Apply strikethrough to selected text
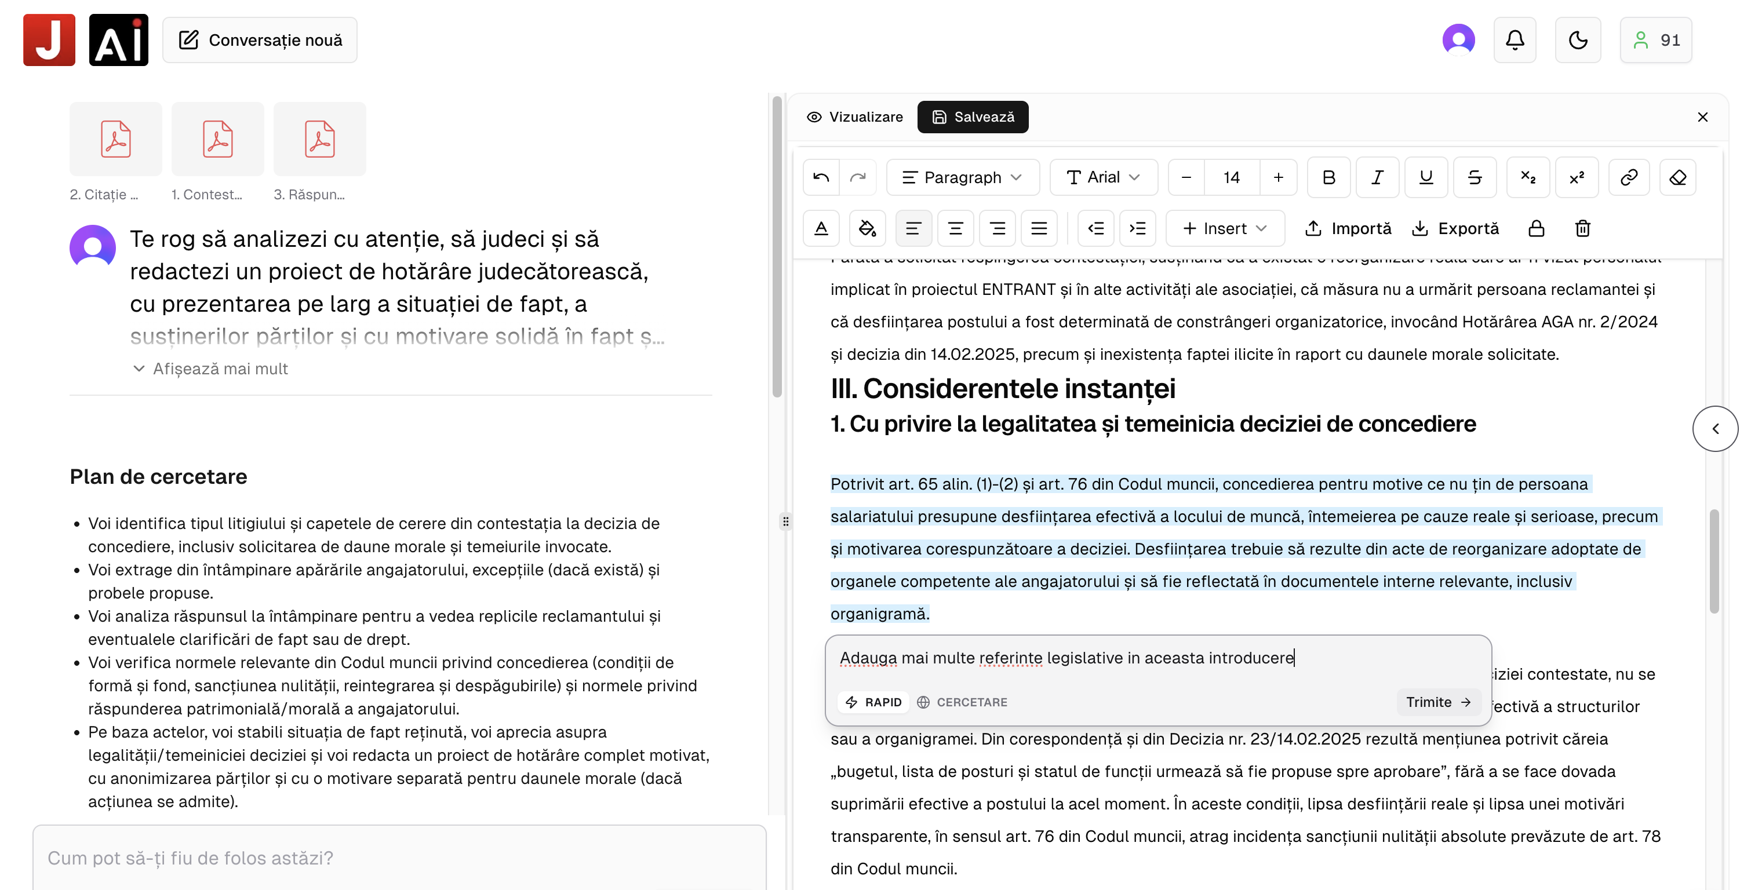The height and width of the screenshot is (890, 1740). pyautogui.click(x=1475, y=177)
